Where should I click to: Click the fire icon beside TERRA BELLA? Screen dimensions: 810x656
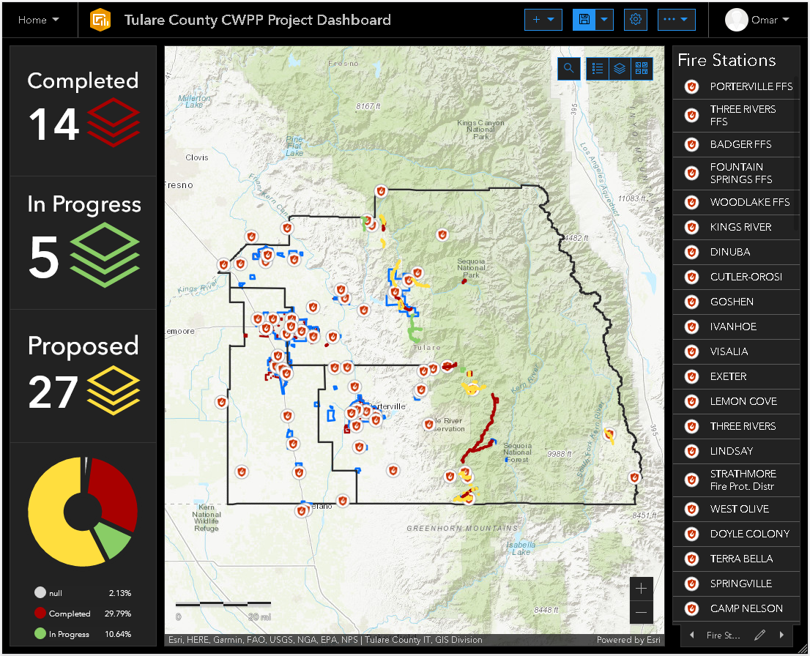tap(691, 559)
